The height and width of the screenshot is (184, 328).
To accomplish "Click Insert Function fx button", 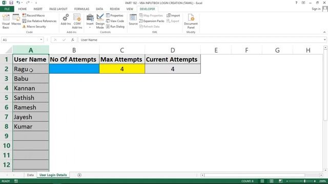I will click(x=73, y=40).
